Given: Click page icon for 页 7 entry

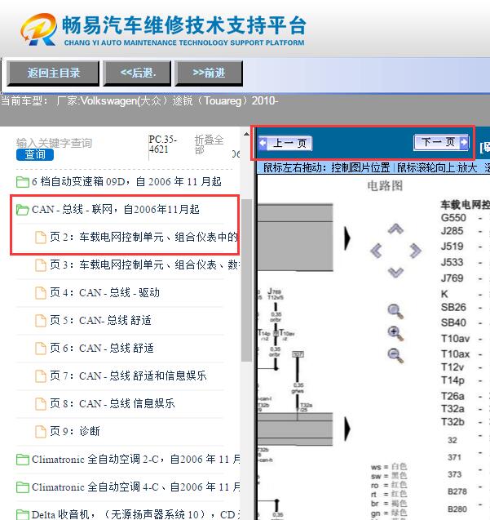Looking at the screenshot, I should coord(41,376).
